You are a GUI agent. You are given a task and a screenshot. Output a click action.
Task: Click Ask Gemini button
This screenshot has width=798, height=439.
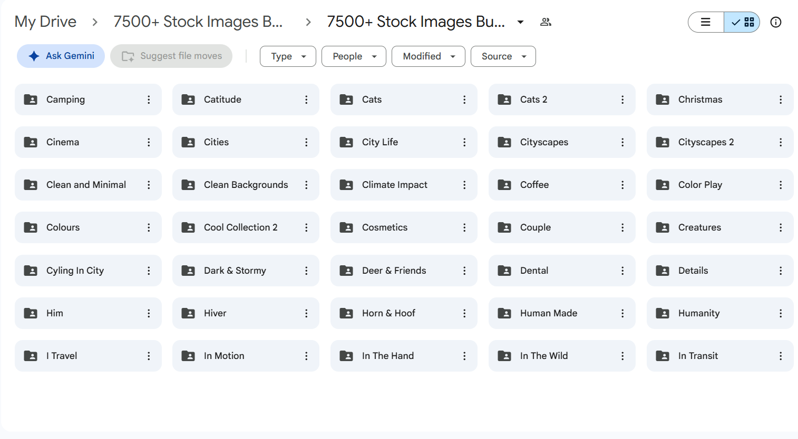[x=61, y=56]
